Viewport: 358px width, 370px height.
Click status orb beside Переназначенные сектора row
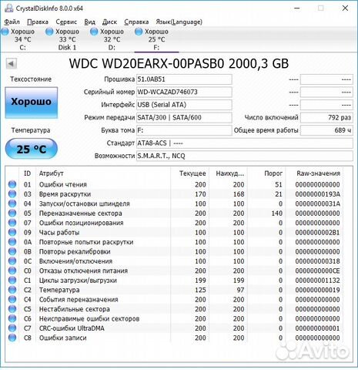(x=12, y=213)
